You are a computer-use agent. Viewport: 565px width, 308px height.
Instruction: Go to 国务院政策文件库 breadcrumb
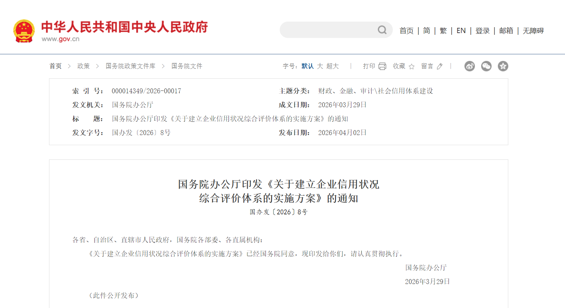click(130, 66)
